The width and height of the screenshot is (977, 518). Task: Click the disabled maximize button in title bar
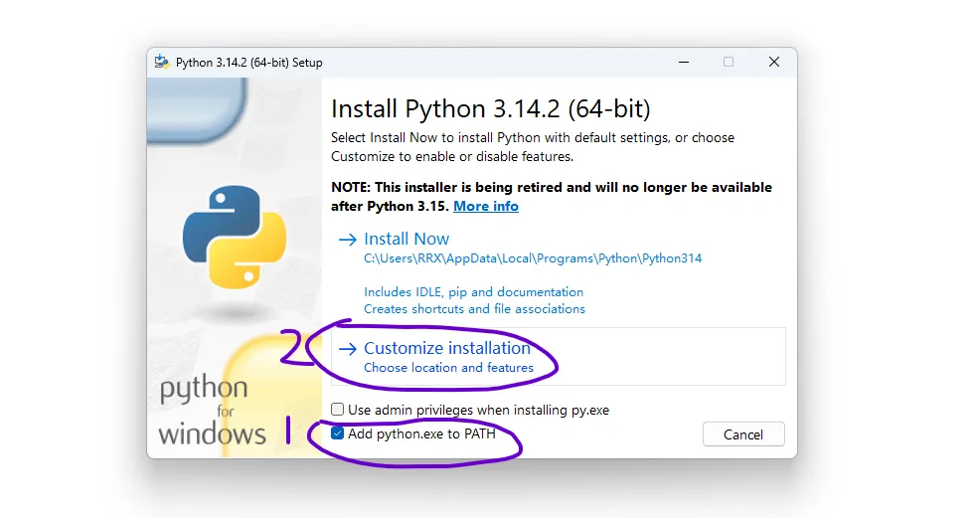point(729,63)
